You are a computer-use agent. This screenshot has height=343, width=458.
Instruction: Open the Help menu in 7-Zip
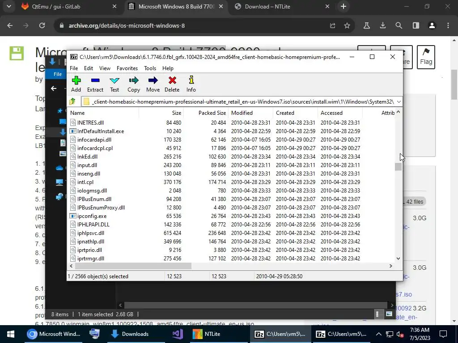pyautogui.click(x=168, y=68)
